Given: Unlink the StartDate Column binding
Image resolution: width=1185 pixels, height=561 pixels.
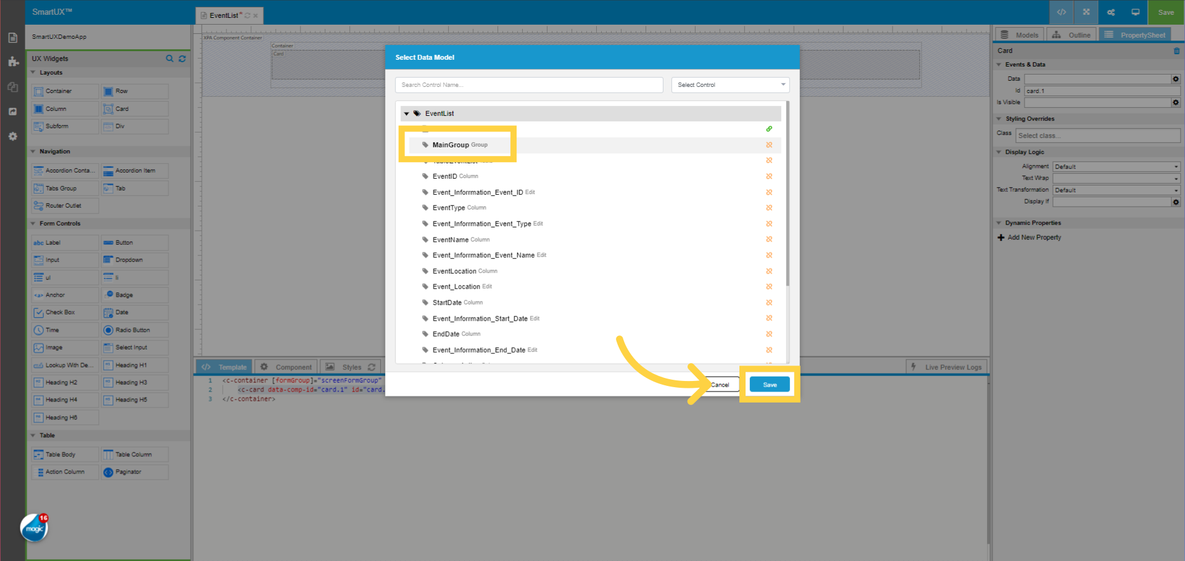Looking at the screenshot, I should (769, 303).
